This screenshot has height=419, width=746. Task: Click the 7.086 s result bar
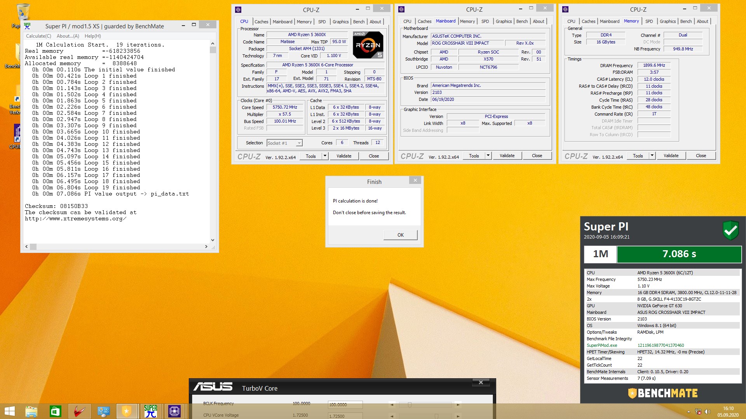[679, 254]
